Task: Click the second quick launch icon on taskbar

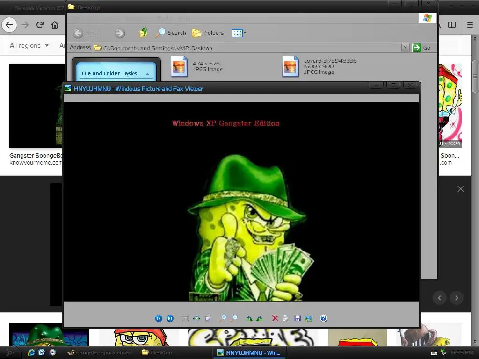Action: point(42,352)
